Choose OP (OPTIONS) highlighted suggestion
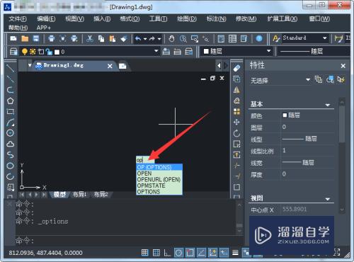Viewport: 354px width, 262px height. [159, 167]
